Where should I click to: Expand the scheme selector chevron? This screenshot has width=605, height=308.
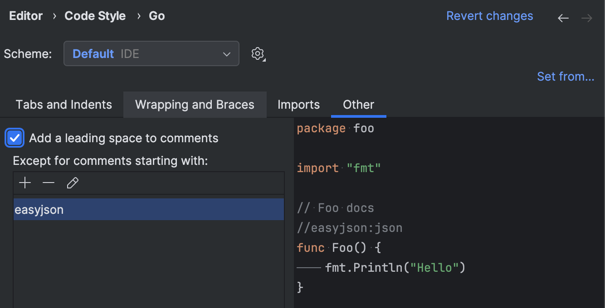tap(226, 53)
